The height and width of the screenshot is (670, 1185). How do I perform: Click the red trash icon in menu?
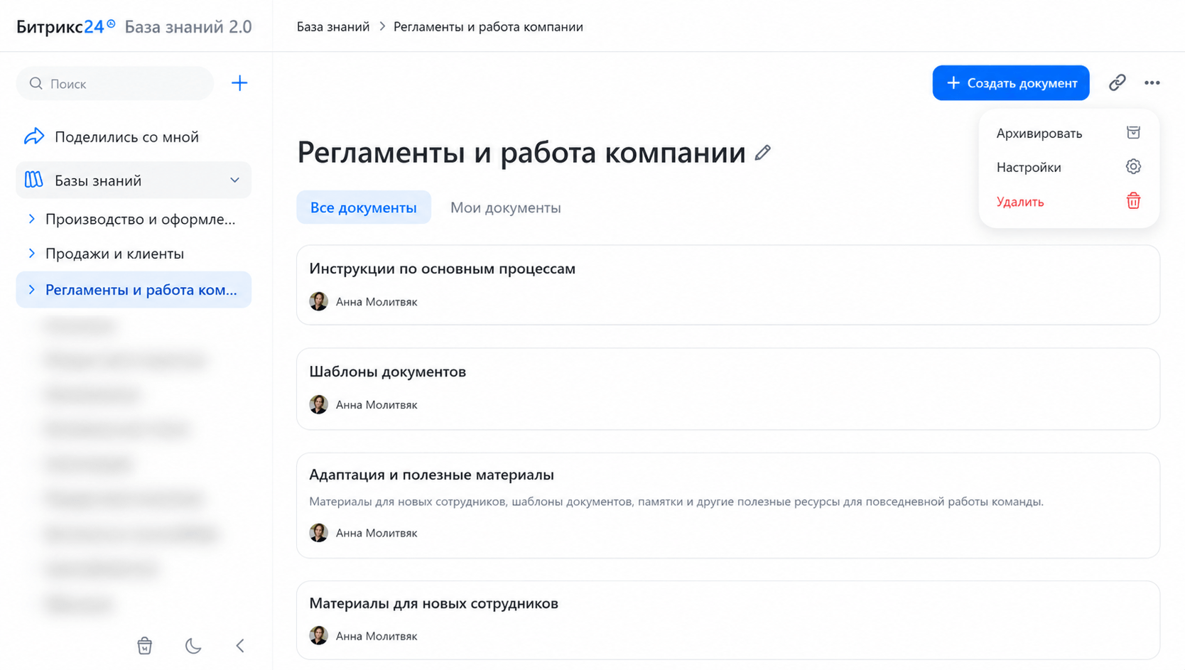1133,201
